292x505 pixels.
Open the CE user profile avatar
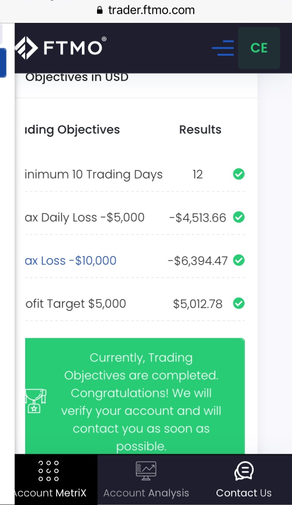(259, 48)
